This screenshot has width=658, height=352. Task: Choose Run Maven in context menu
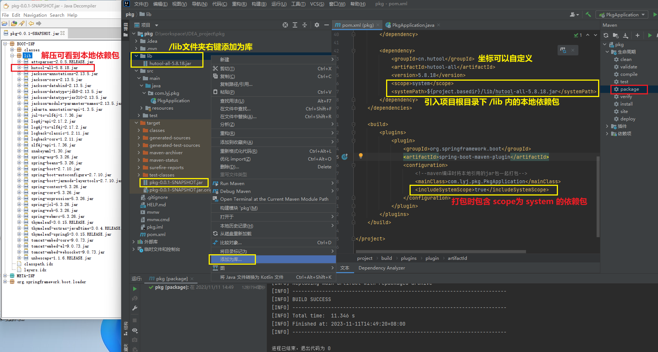(x=273, y=184)
